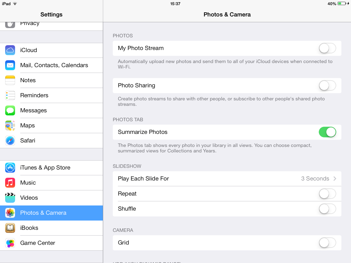The height and width of the screenshot is (263, 351).
Task: Open the Messages speech bubble icon
Action: 10,111
